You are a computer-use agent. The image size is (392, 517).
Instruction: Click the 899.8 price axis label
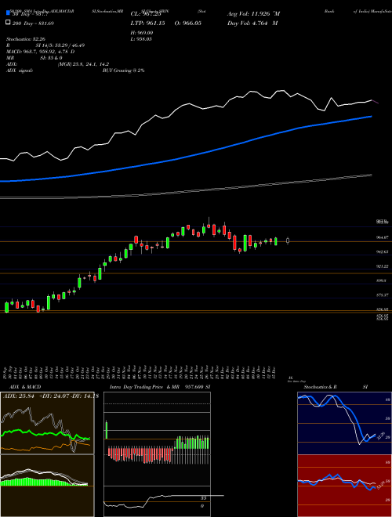(382, 280)
